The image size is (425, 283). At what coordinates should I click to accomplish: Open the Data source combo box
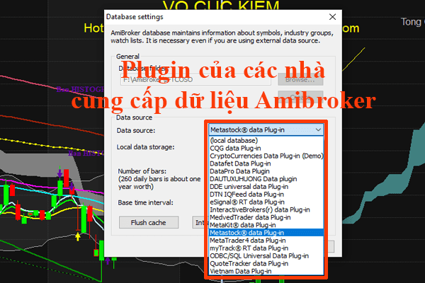[x=266, y=129]
